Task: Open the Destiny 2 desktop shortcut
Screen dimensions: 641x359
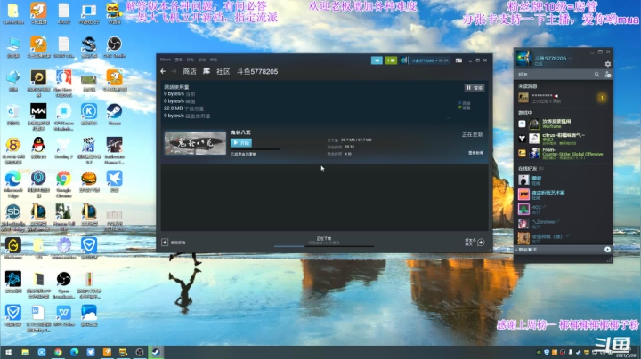Action: pyautogui.click(x=64, y=148)
